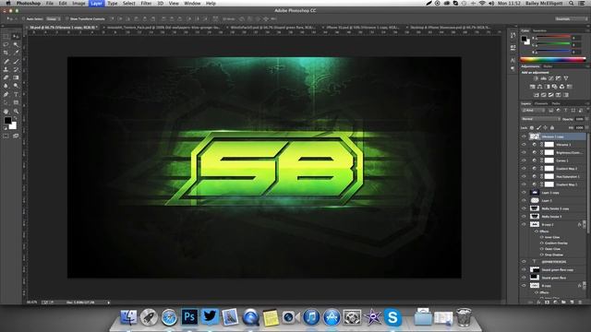Add a Curves adjustment from Adjustments panel

pyautogui.click(x=551, y=78)
